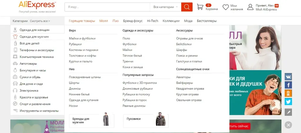
Task: Open the Круглая оправа link
Action: pyautogui.click(x=187, y=94)
